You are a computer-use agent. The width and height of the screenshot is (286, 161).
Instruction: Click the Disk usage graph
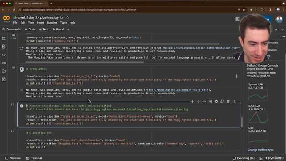258,139
